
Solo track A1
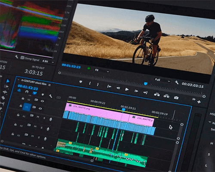coord(44,118)
